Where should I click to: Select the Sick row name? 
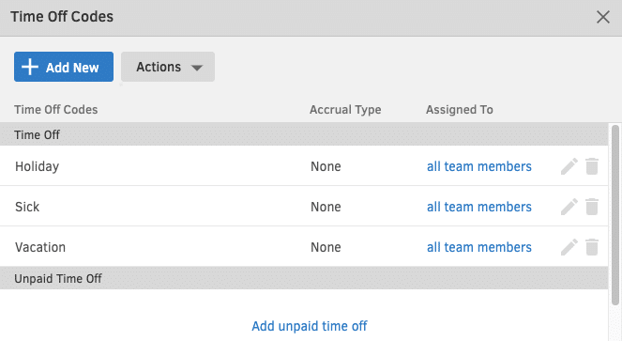27,207
